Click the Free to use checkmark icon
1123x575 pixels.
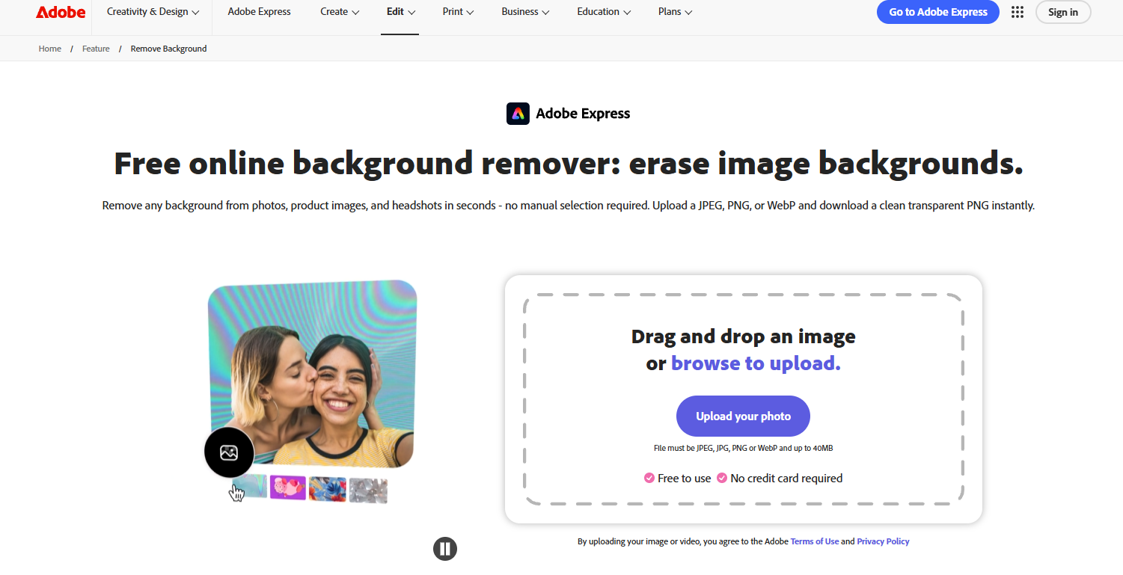pos(649,478)
